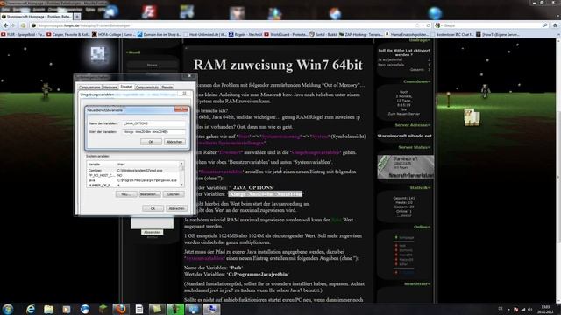This screenshot has width=561, height=315.
Task: Click Bearbeiten... under Systemvariablen
Action: [150, 194]
